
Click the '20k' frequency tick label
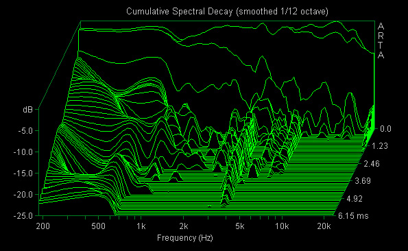(324, 226)
